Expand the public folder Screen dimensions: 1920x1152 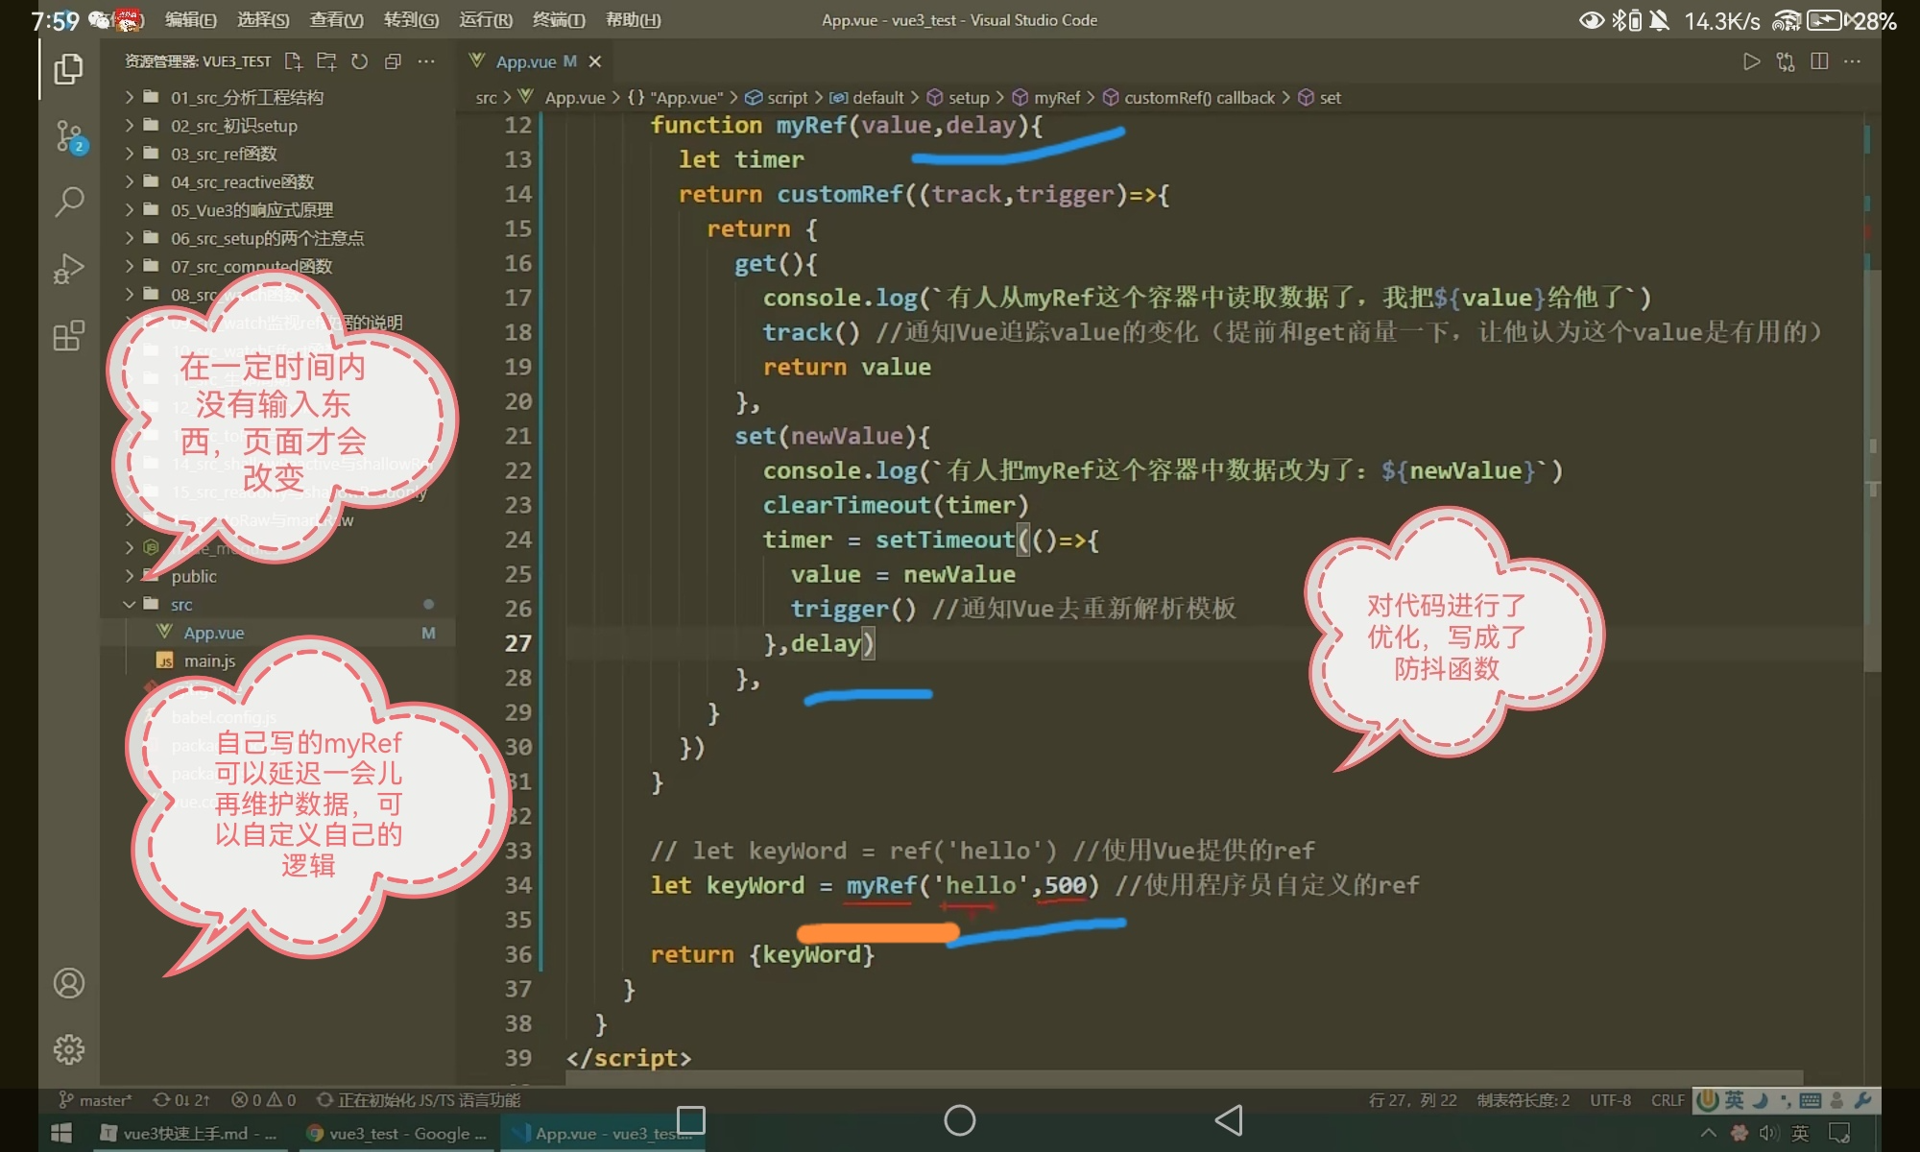point(193,576)
